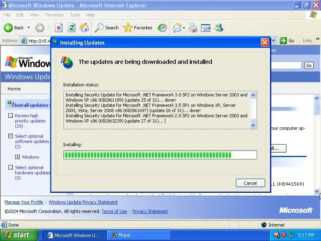Image resolution: width=321 pixels, height=241 pixels.
Task: Click the 5:17 PM tray clock
Action: tap(306, 235)
